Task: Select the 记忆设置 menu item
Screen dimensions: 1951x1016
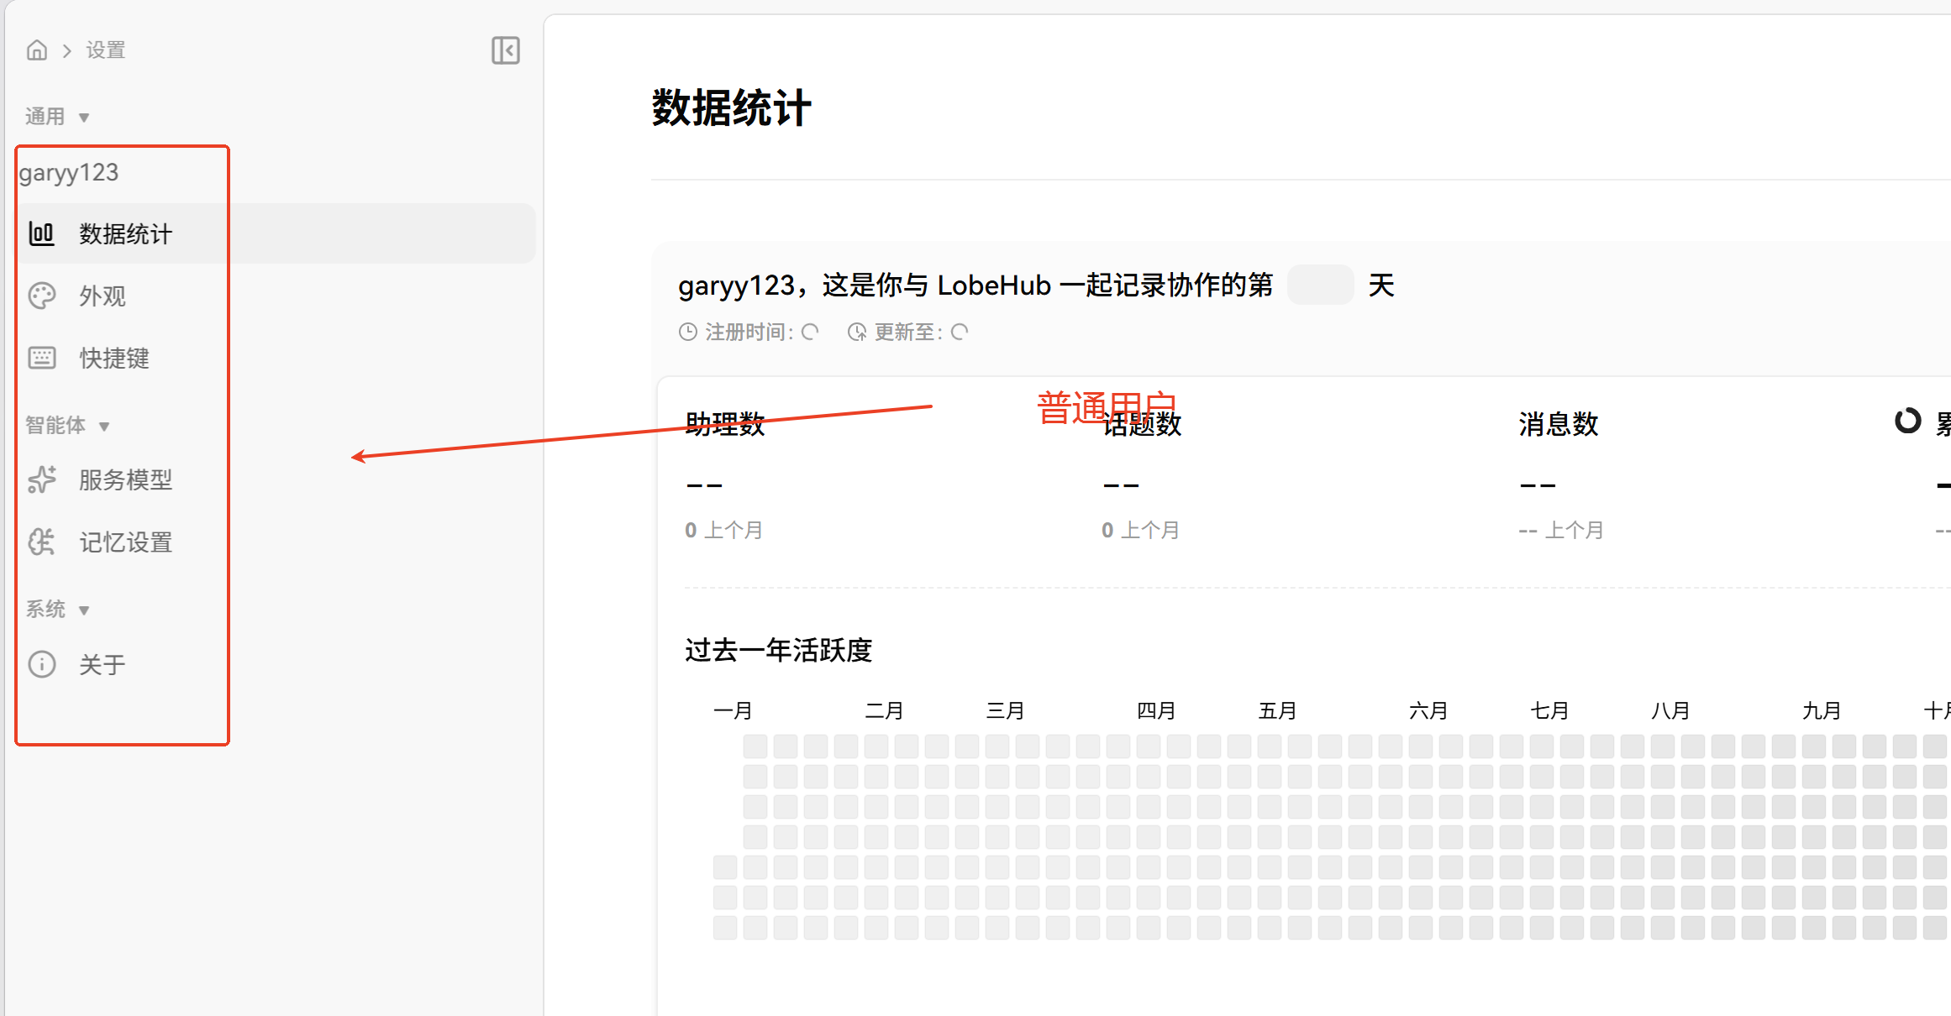Action: coord(125,542)
